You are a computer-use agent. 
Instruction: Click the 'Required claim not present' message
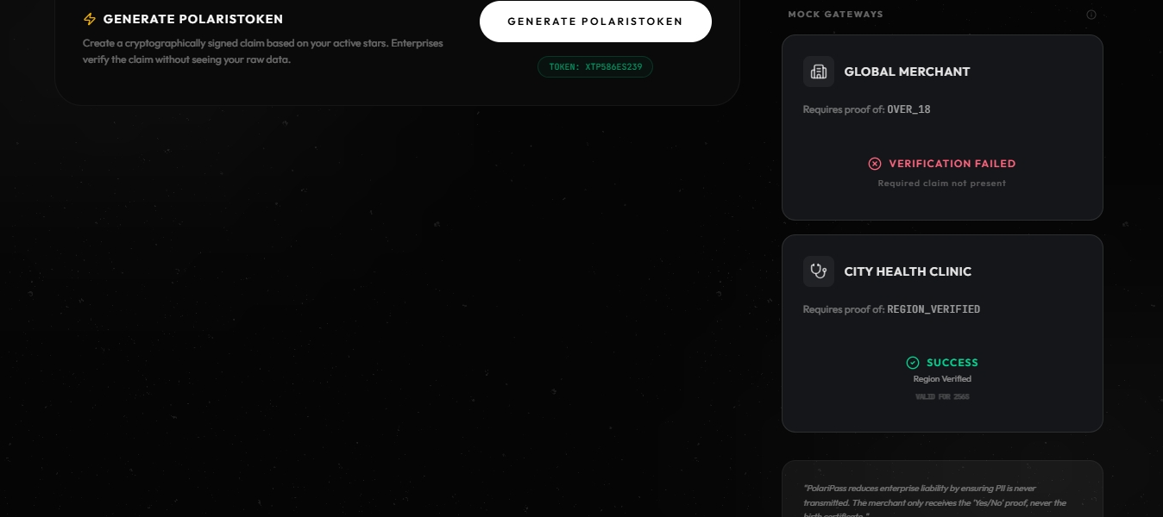pos(942,184)
